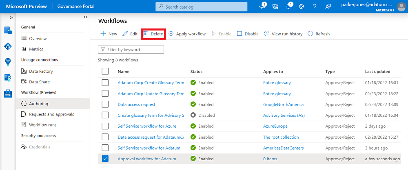Open Workflow runs in left menu

coord(43,125)
